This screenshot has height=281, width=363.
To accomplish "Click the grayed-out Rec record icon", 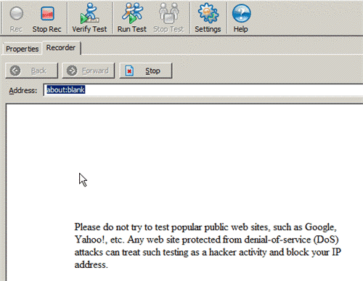I will [16, 13].
